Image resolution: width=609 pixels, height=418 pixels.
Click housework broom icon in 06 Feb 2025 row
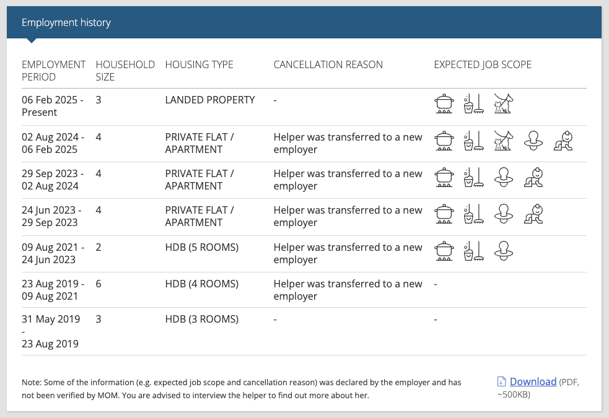coord(473,103)
